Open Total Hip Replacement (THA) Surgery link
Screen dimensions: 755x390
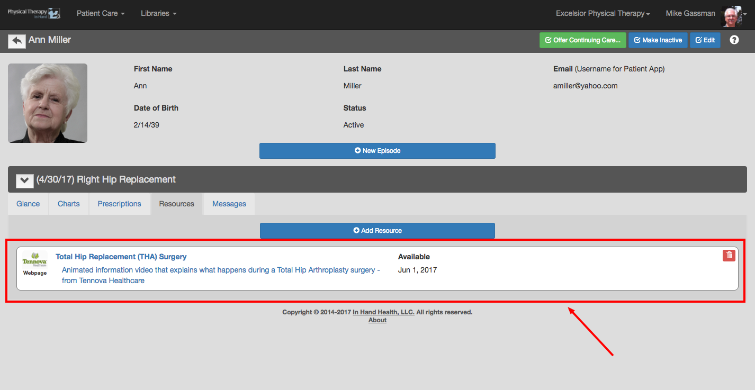click(x=121, y=257)
